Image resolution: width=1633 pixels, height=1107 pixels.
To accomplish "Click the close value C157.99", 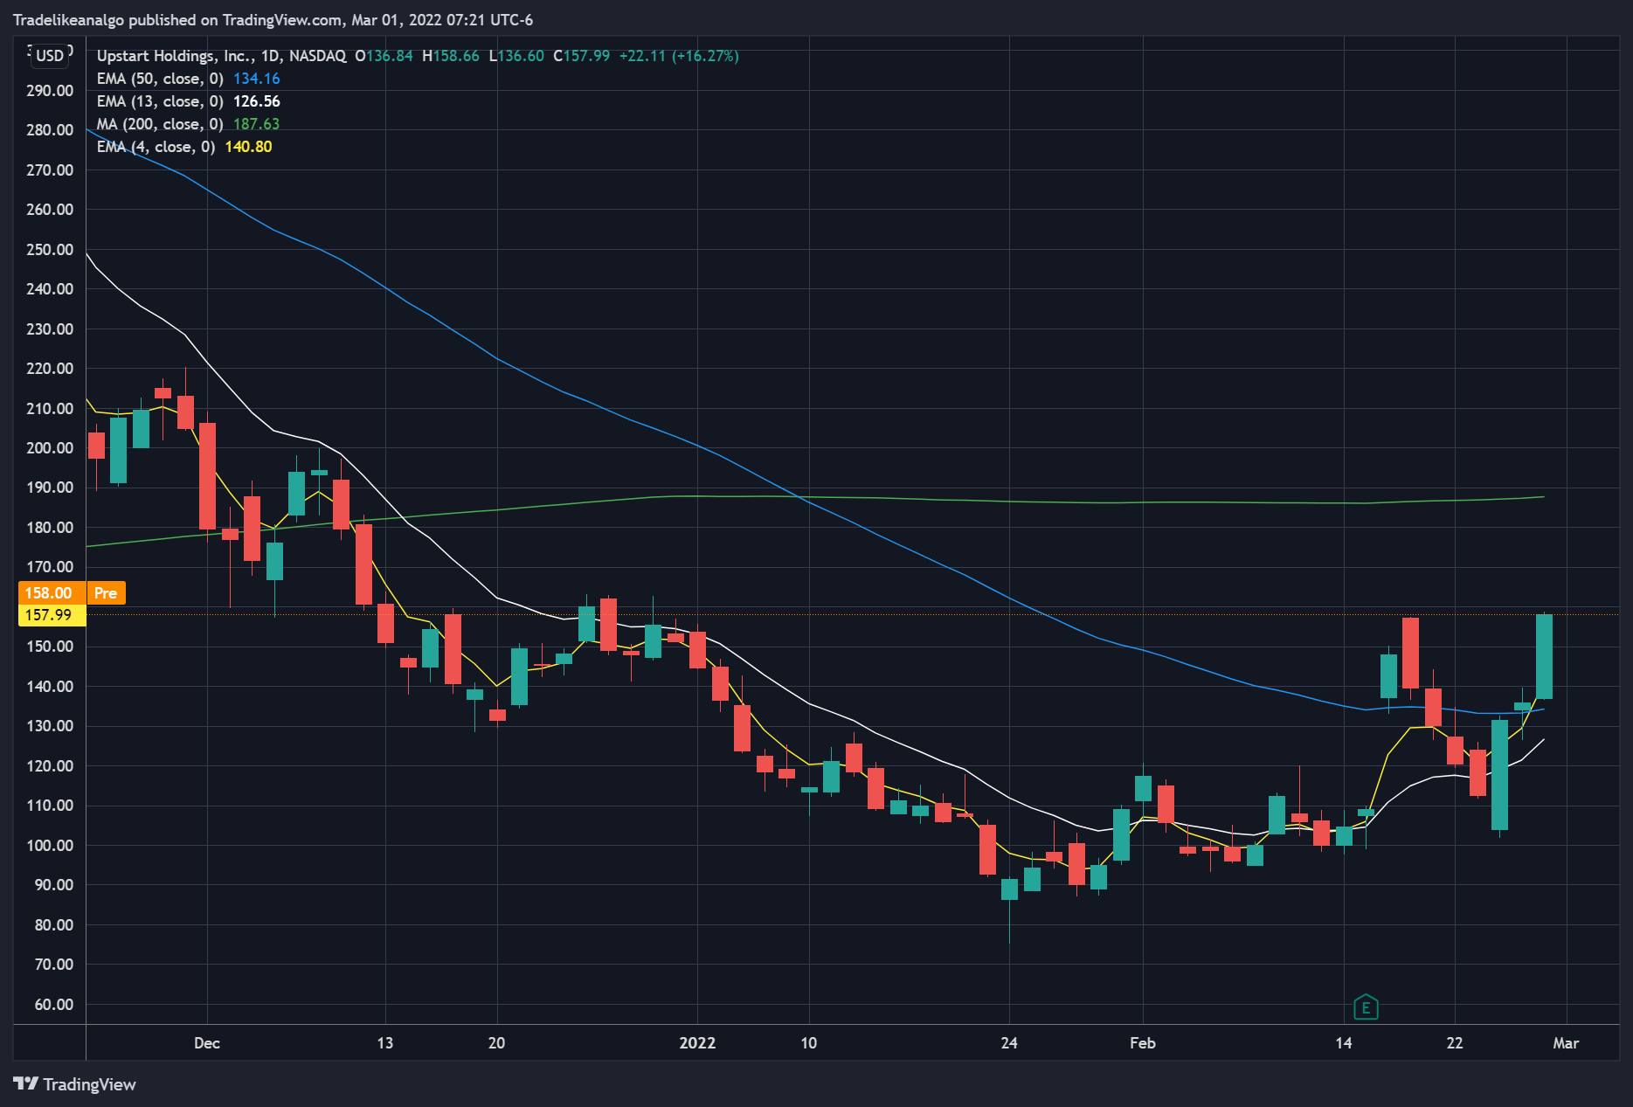I will pos(582,56).
